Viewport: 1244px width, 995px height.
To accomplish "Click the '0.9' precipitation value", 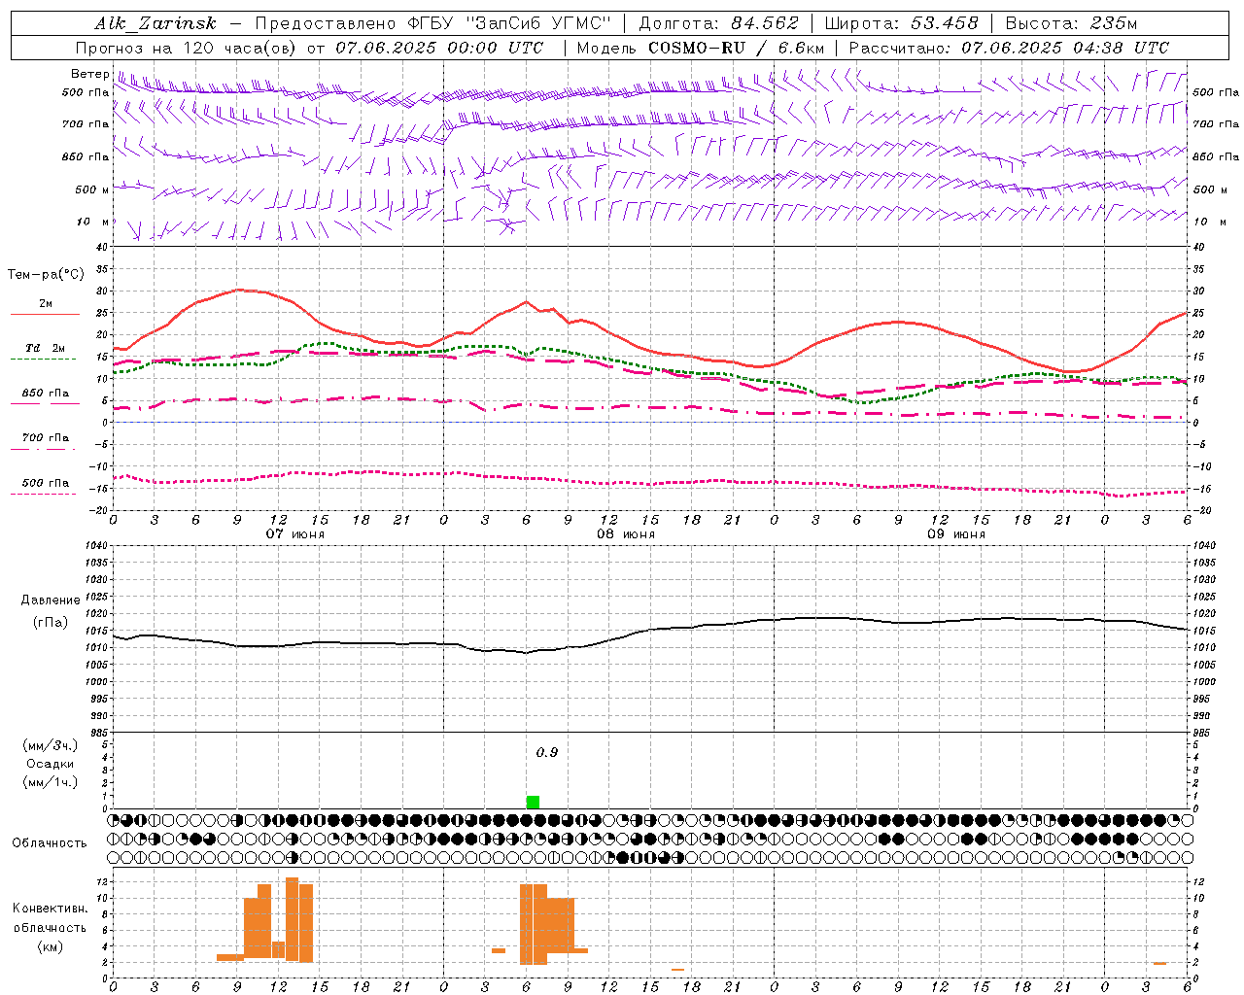I will (547, 752).
